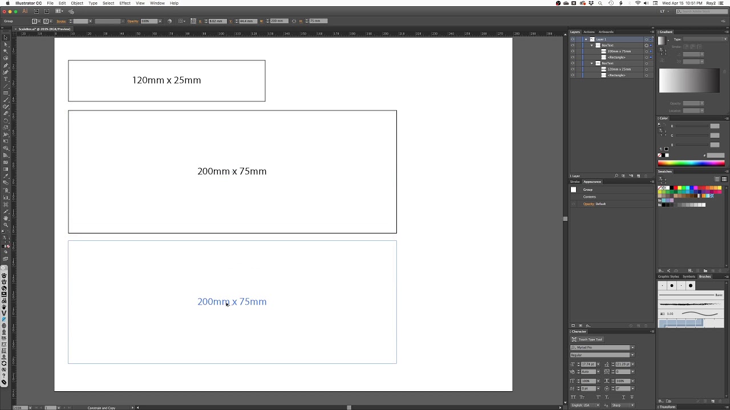Select the Selection tool in the toolbox
Viewport: 730px width, 410px height.
(x=5, y=38)
